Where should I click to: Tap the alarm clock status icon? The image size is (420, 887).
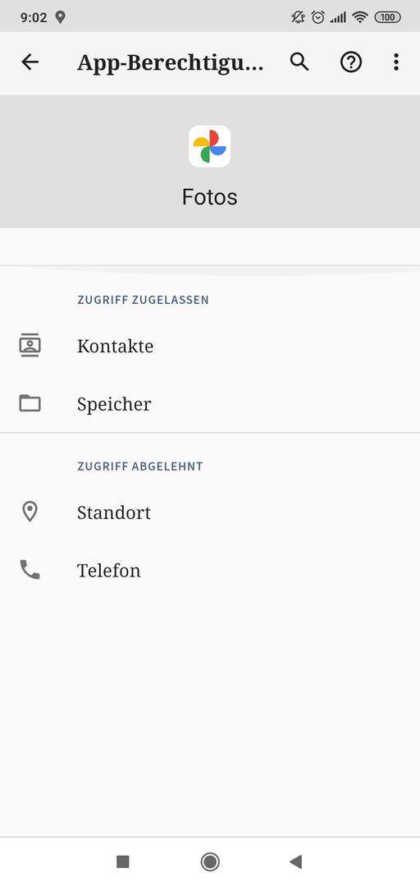(x=318, y=17)
